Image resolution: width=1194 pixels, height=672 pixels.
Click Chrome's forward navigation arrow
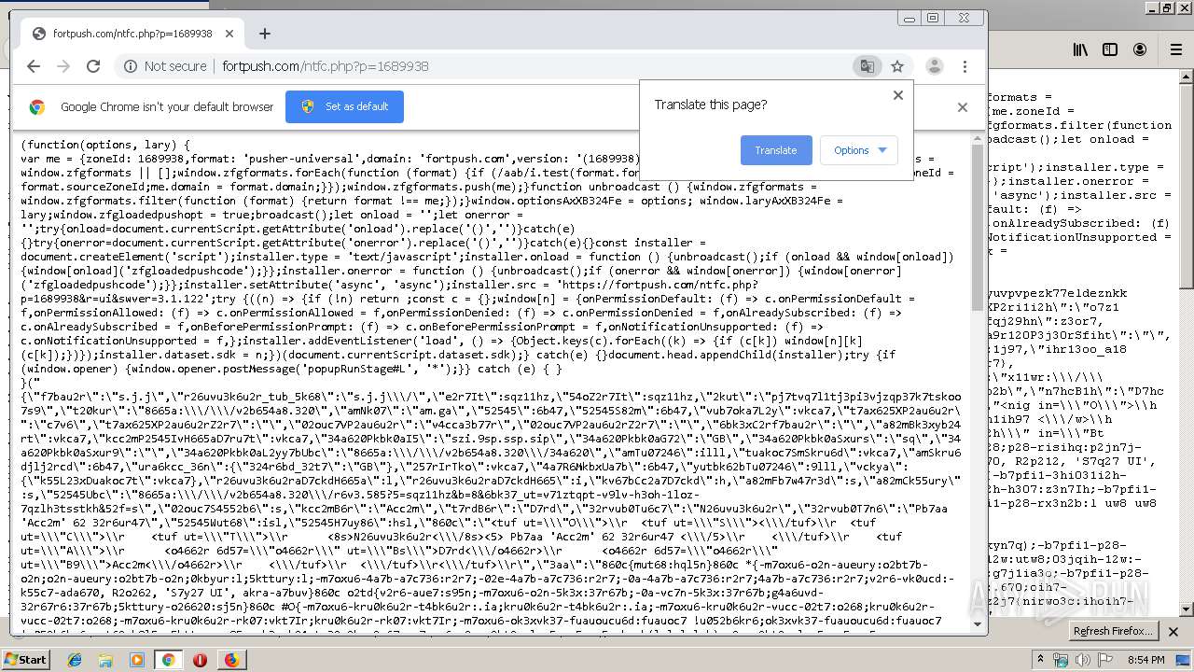63,66
